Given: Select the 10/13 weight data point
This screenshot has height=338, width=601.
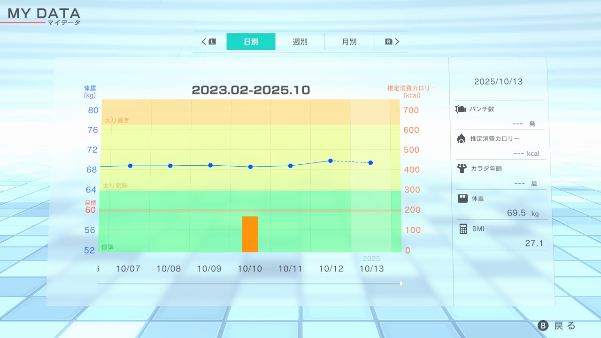Looking at the screenshot, I should coord(370,163).
